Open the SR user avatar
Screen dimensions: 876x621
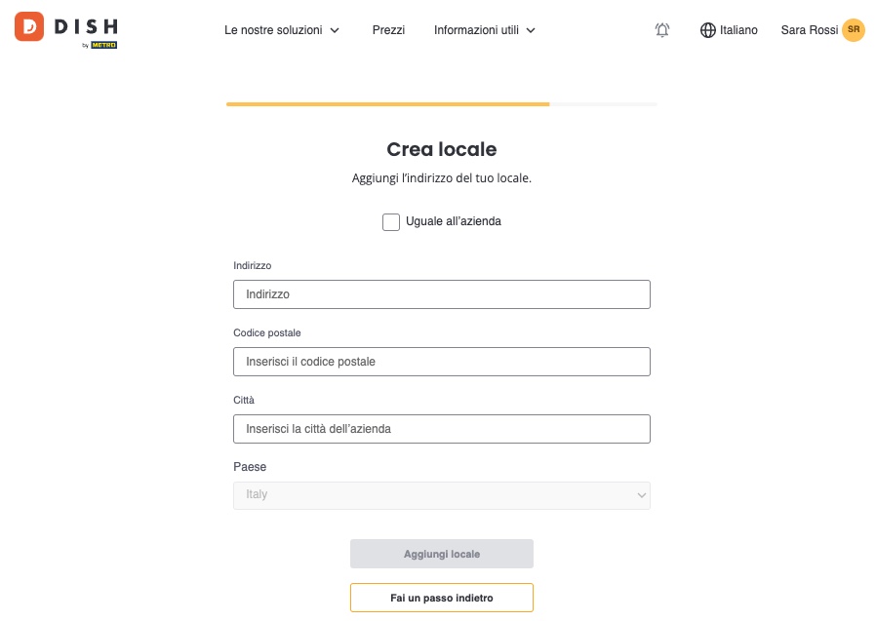click(854, 29)
